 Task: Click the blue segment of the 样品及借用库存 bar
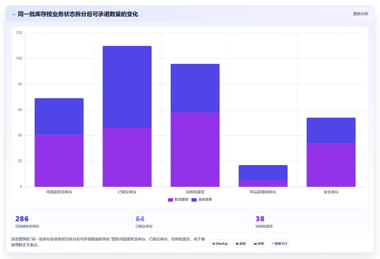point(263,173)
